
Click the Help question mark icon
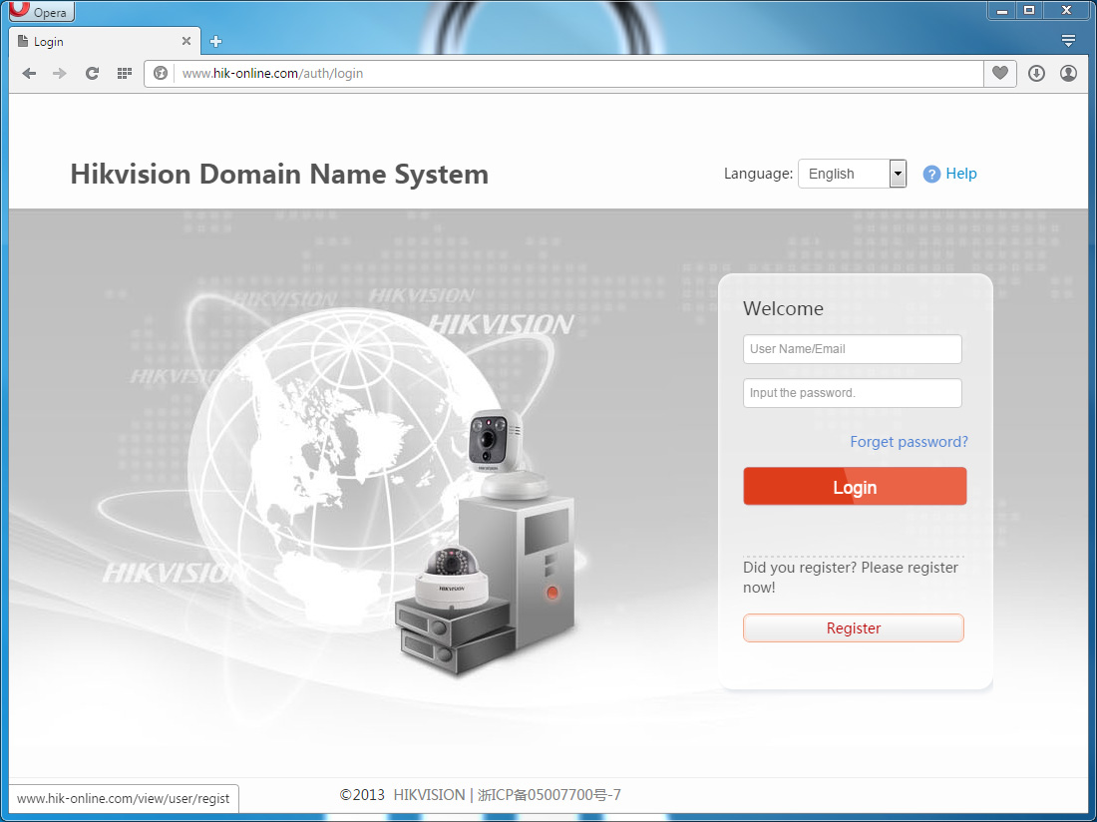931,175
